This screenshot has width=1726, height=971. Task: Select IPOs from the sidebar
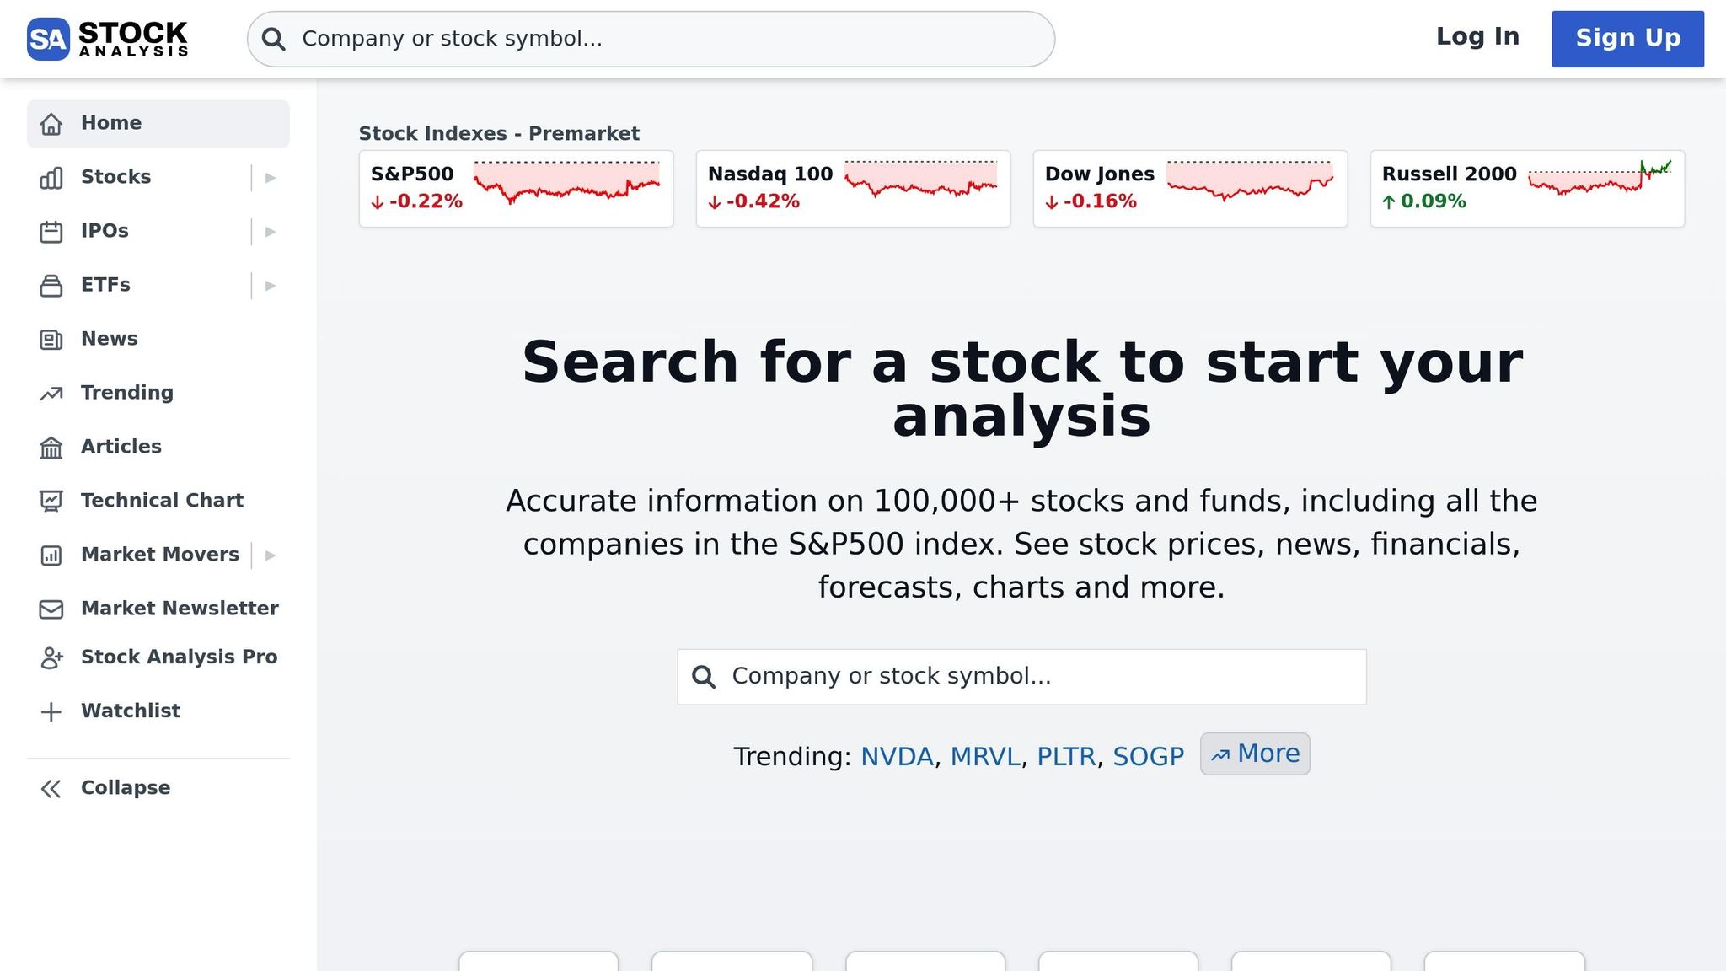104,231
